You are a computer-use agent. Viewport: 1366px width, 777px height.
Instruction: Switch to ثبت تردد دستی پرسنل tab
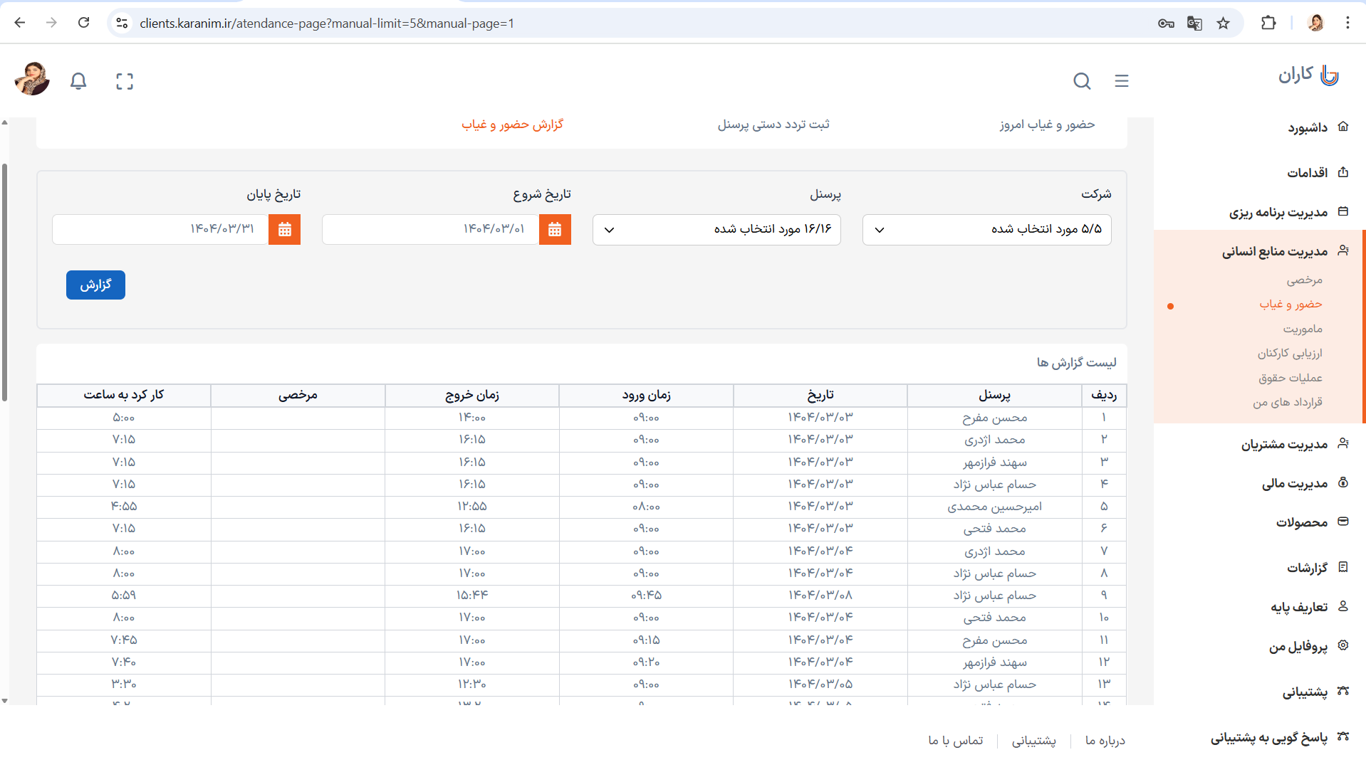773,125
